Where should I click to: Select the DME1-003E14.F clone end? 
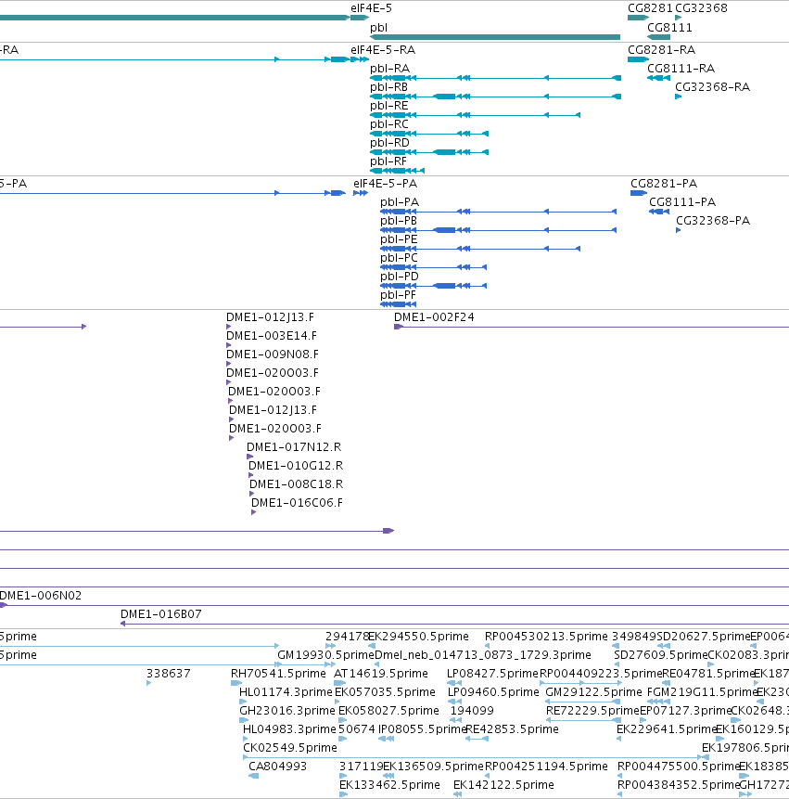point(229,345)
